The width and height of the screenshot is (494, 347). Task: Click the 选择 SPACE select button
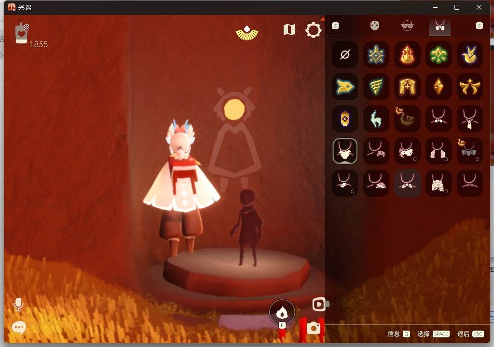coord(433,334)
